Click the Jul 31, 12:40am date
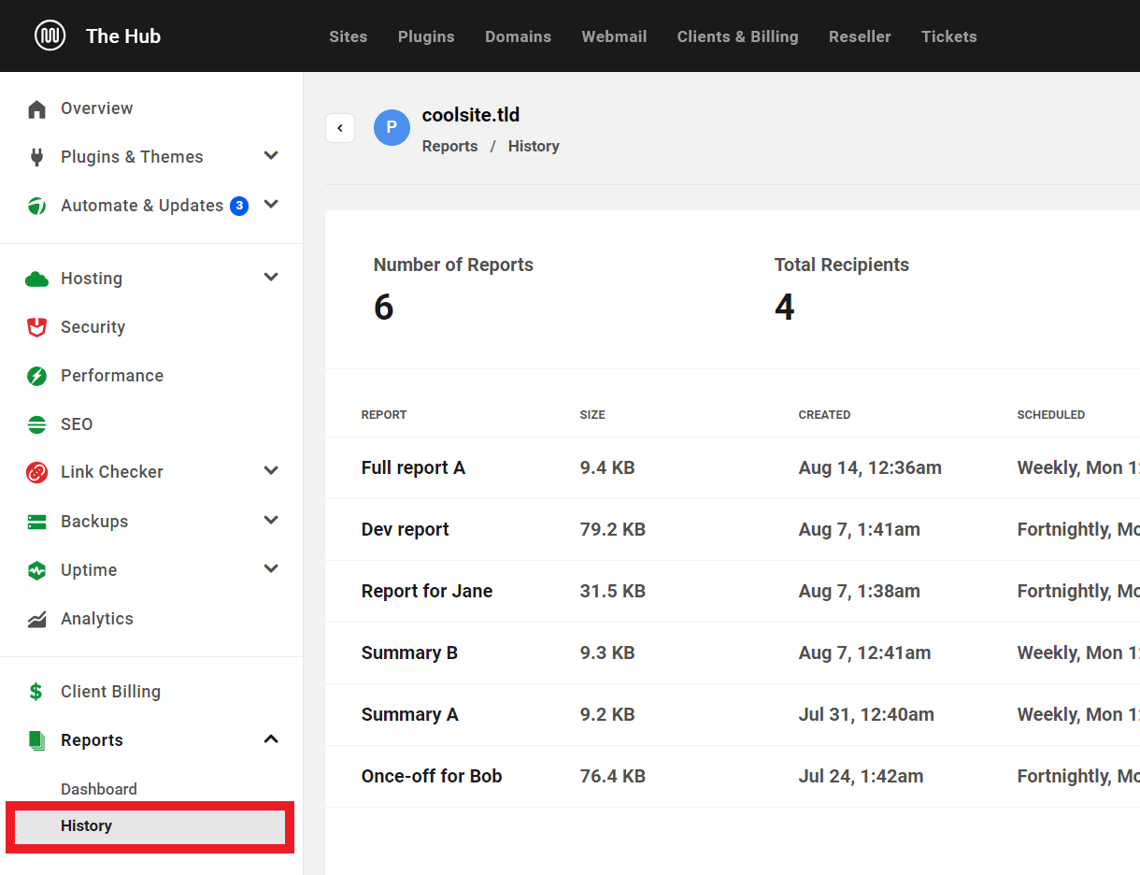 tap(866, 714)
